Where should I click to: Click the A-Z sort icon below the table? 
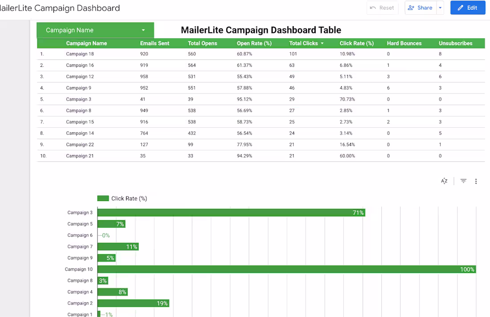(444, 181)
